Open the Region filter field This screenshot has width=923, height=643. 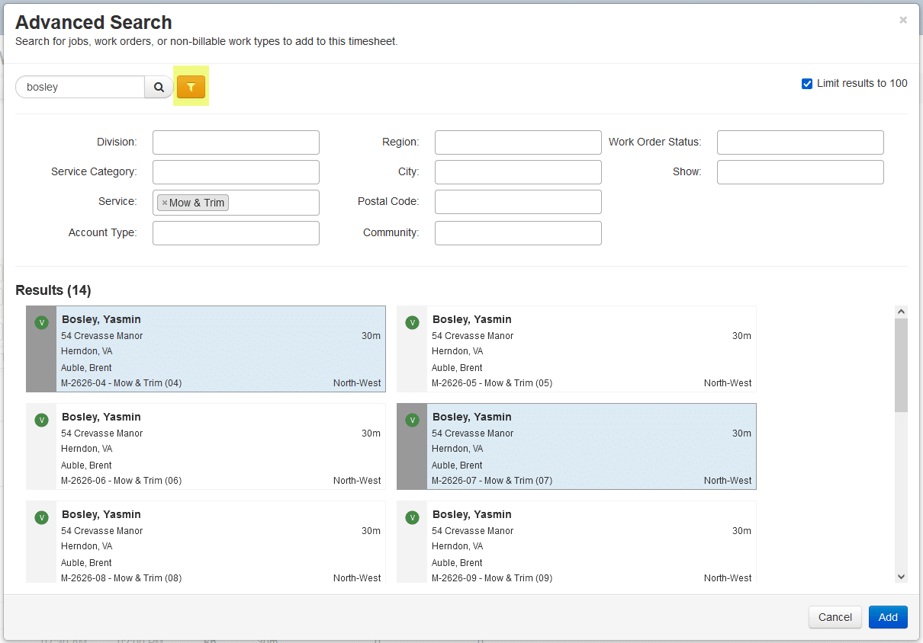[518, 142]
